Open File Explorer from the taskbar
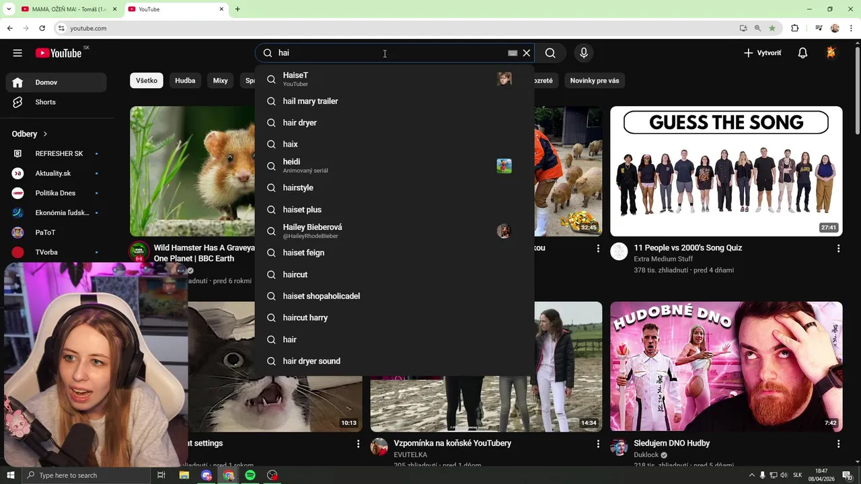 point(184,475)
